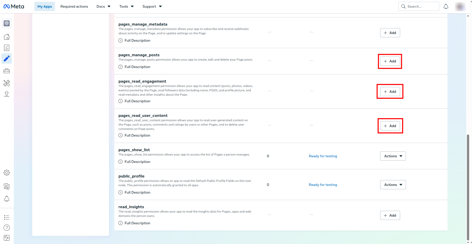Click info icon for read_insights
Viewport: 472px width, 244px height.
(x=120, y=223)
